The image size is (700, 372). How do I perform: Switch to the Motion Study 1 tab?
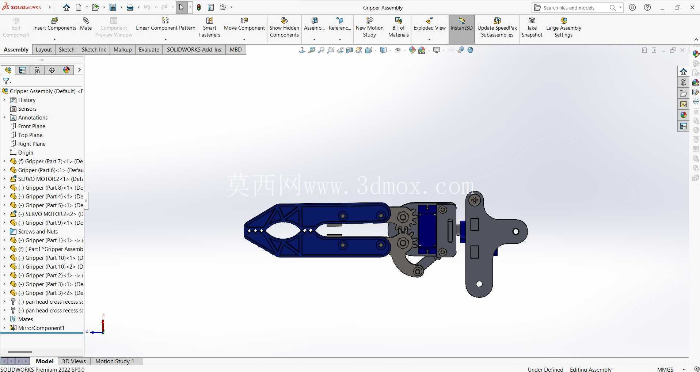(x=115, y=361)
